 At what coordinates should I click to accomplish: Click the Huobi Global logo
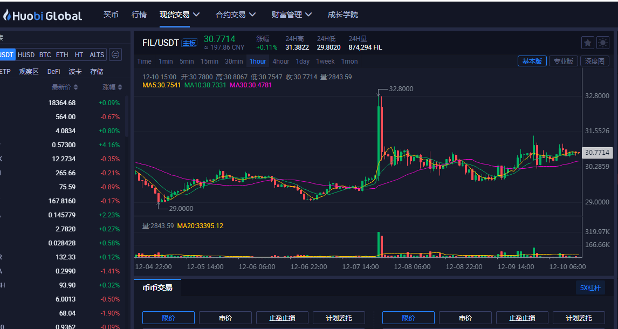[x=43, y=16]
